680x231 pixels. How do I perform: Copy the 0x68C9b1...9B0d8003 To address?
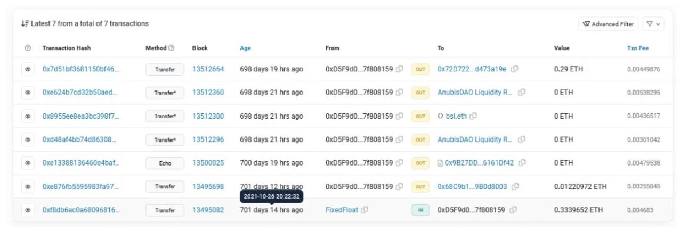point(515,186)
